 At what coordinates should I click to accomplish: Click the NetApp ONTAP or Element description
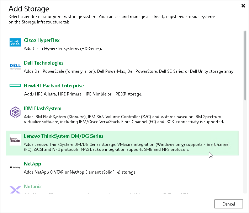(80, 172)
